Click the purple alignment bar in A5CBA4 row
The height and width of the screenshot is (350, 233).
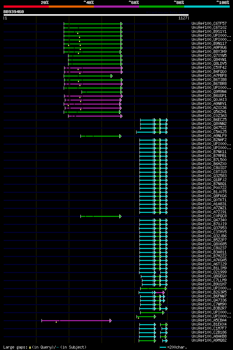tap(76, 321)
